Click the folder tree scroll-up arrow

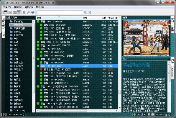[34, 21]
